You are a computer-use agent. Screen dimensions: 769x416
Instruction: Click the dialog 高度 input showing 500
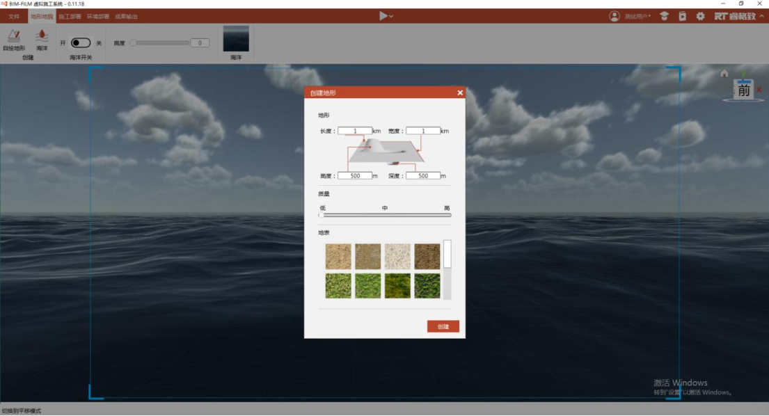[355, 176]
